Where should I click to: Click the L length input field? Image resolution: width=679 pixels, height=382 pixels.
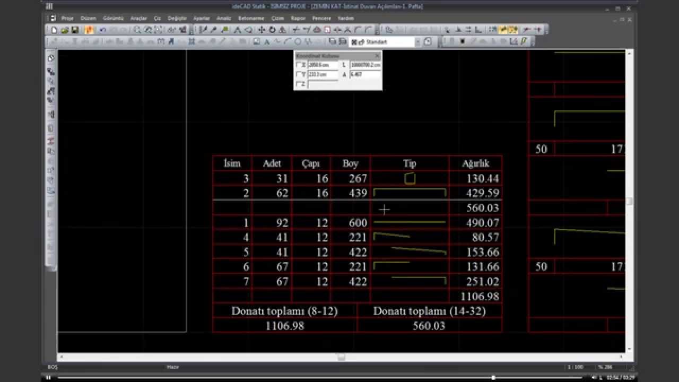click(x=365, y=65)
